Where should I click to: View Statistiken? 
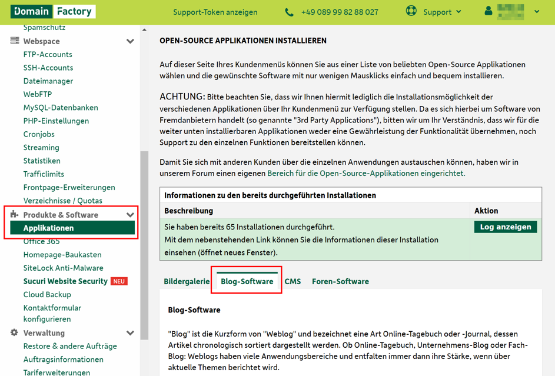42,161
